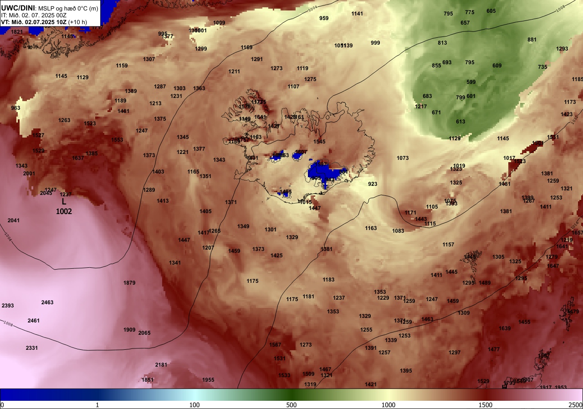This screenshot has width=583, height=409.
Task: Click the value 813
Action: click(442, 43)
